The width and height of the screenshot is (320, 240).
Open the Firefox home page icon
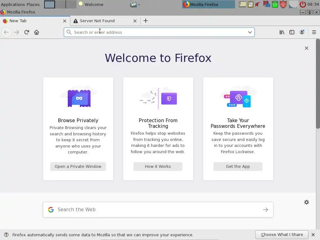click(37, 32)
